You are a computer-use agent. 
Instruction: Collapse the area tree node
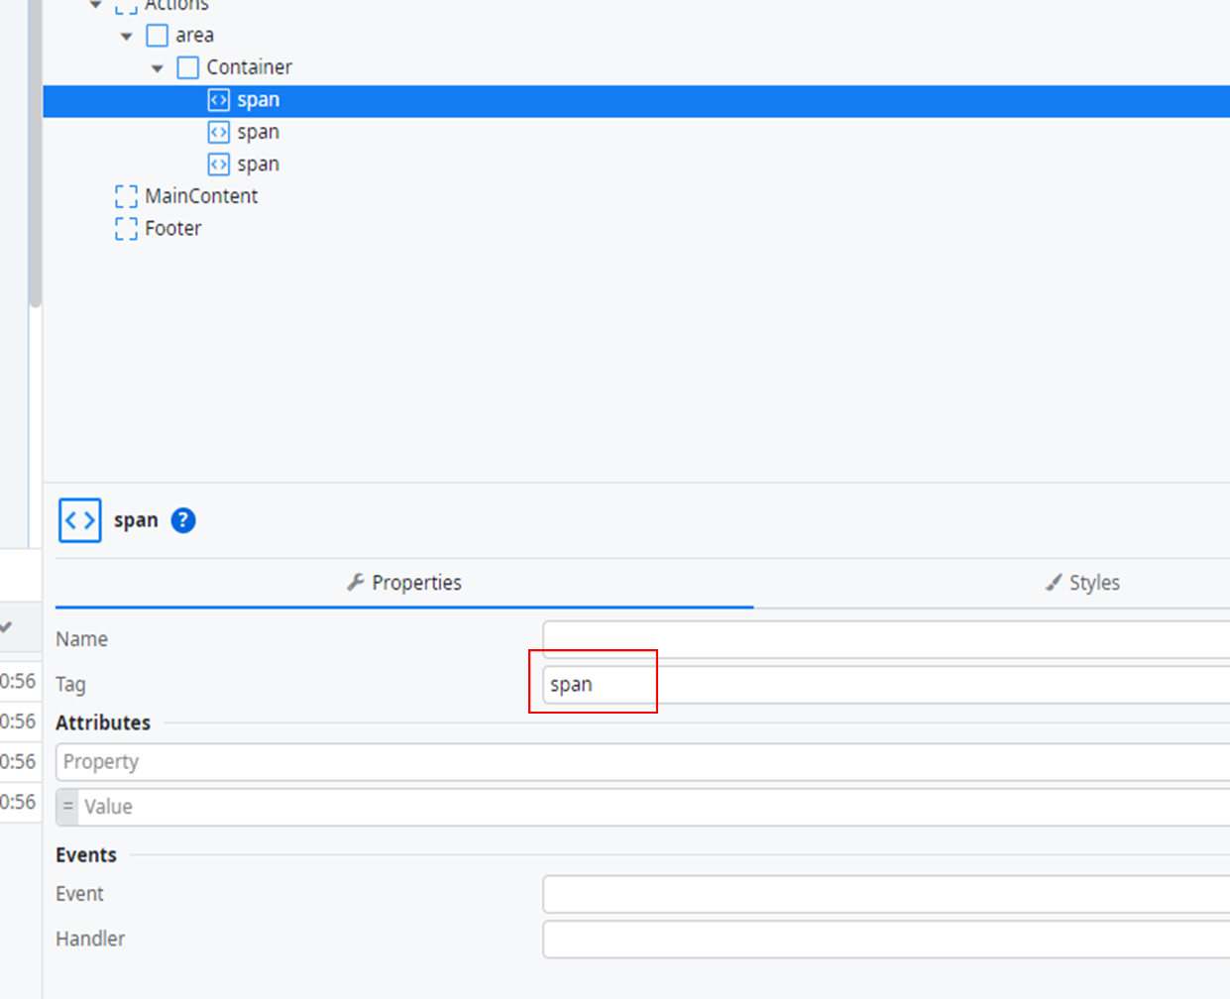(x=126, y=35)
